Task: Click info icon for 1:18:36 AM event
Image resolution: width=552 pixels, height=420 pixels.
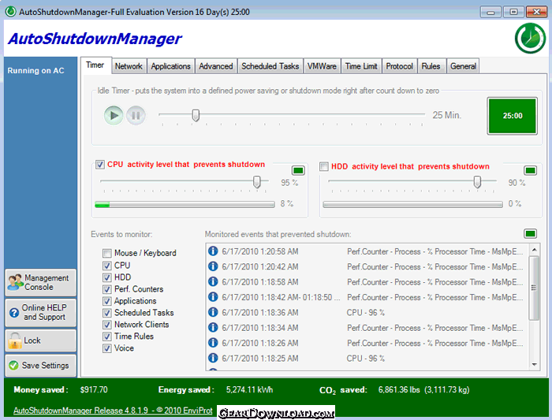Action: point(213,312)
